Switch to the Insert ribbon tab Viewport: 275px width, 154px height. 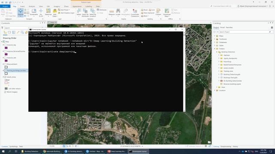22,6
